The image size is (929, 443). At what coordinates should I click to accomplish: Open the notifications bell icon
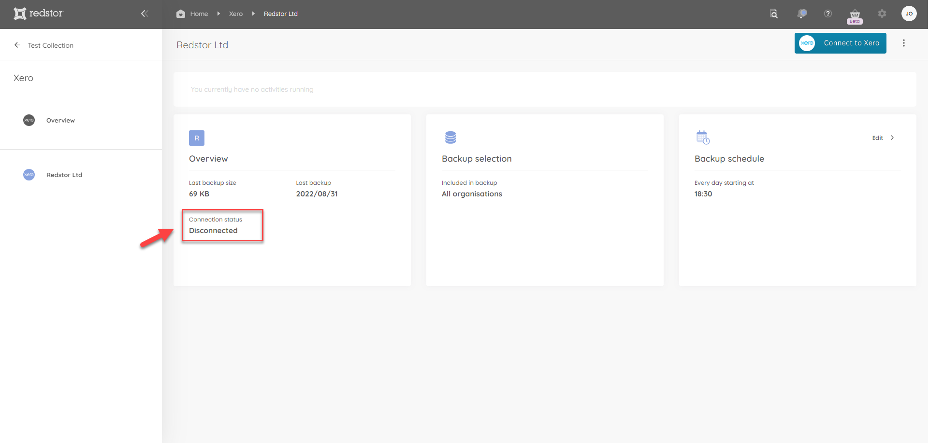pos(802,14)
